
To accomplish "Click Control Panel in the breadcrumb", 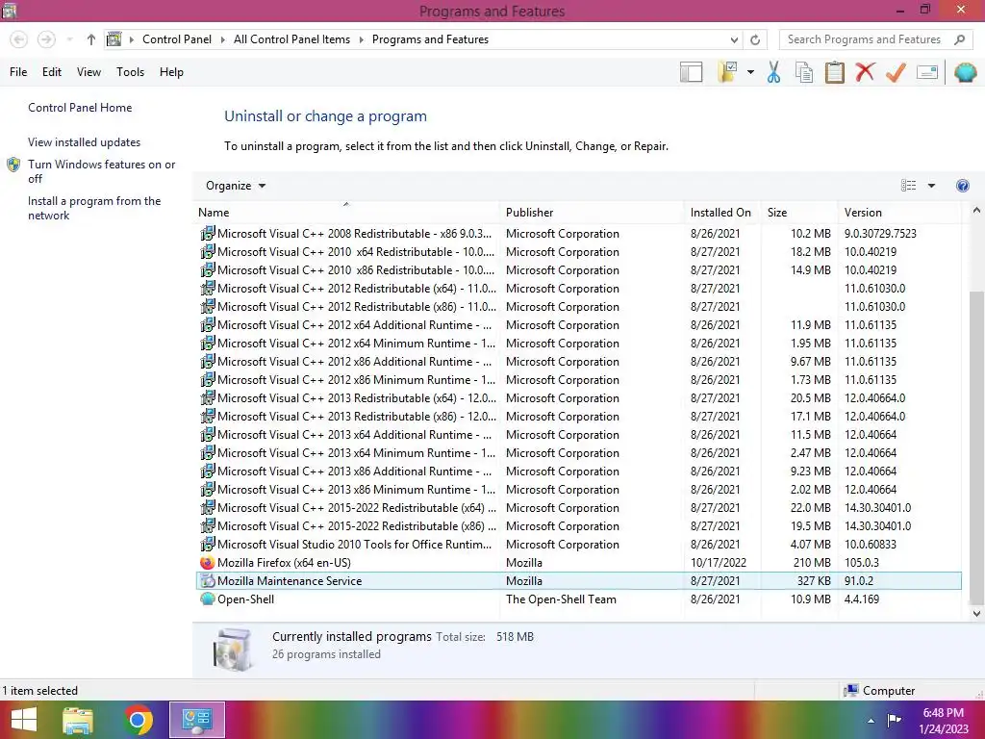I will [x=177, y=39].
